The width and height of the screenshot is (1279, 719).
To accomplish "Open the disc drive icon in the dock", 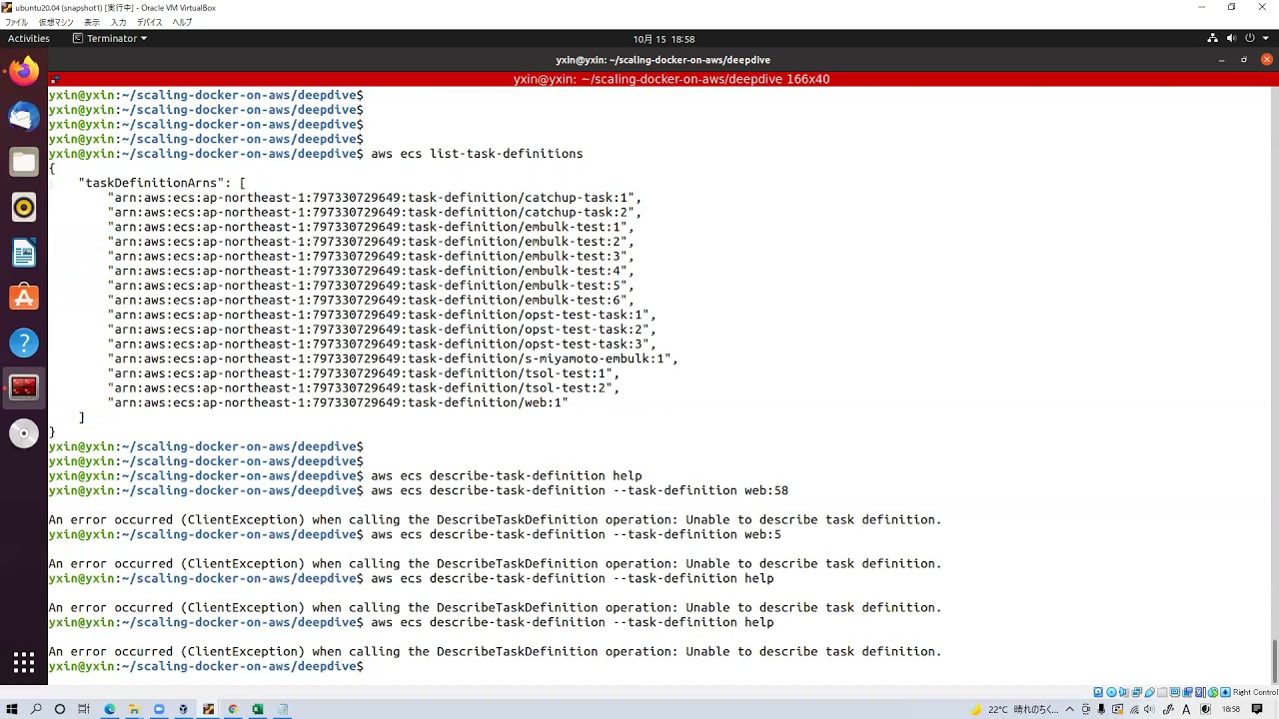I will [24, 433].
